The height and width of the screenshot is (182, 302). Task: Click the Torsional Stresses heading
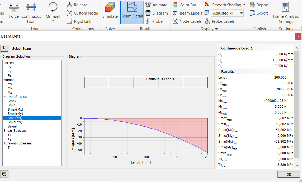17,143
